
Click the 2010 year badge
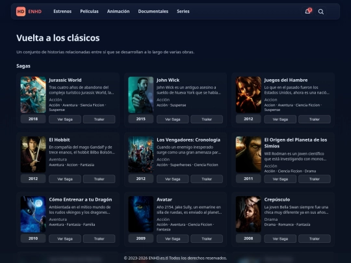(33, 238)
